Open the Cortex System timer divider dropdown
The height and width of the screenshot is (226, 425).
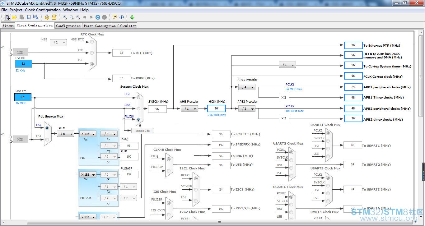point(287,65)
